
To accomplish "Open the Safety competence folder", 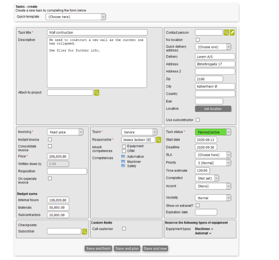I will click(x=123, y=166).
